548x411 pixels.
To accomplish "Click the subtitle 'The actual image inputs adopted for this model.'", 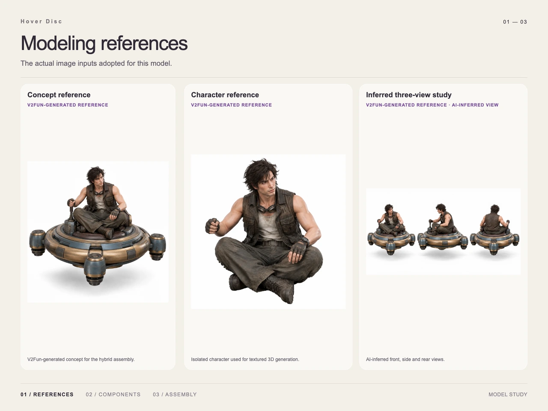I will (x=96, y=63).
